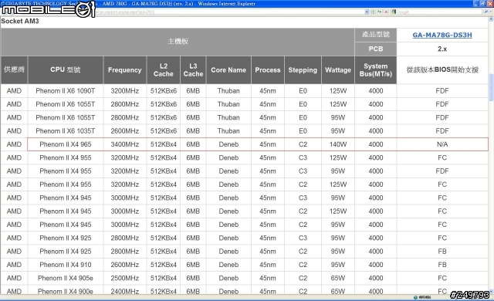Click 2400MHz in the X4 900e row
This screenshot has width=494, height=301.
click(x=125, y=291)
